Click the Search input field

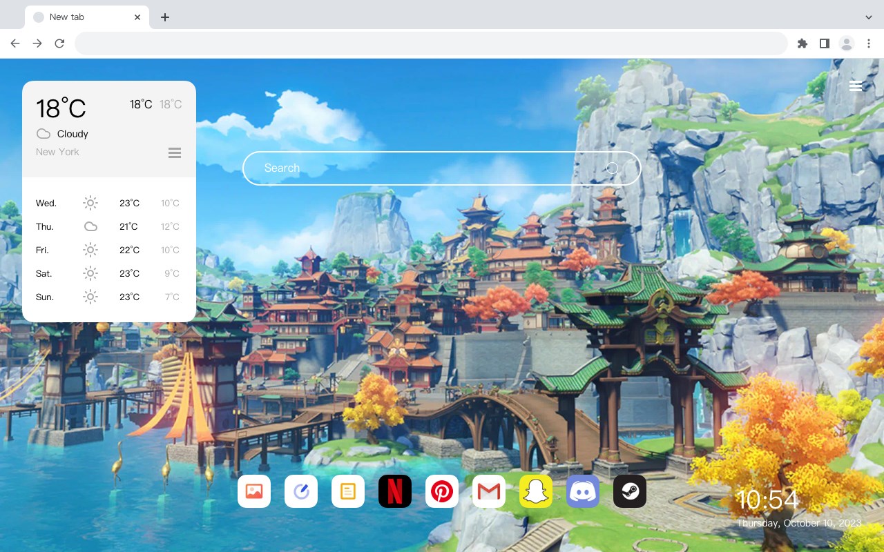(x=442, y=168)
